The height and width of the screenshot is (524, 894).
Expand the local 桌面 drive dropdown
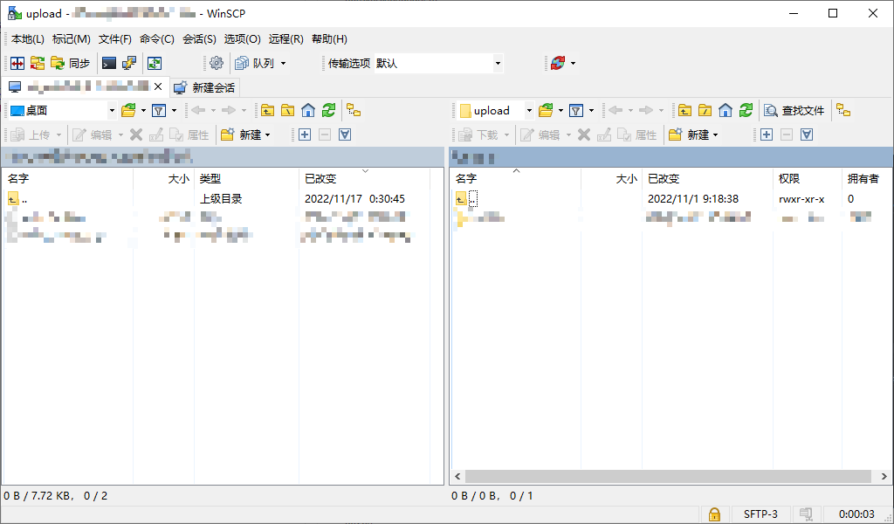112,110
